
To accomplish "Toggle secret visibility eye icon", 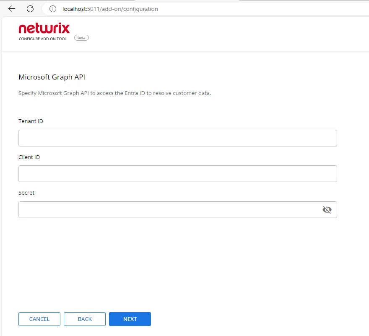I will 327,210.
